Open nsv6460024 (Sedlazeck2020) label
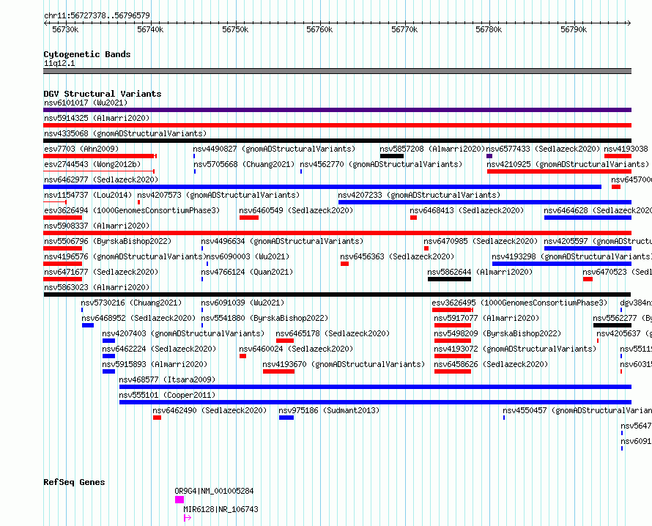The width and height of the screenshot is (652, 526). click(x=296, y=349)
